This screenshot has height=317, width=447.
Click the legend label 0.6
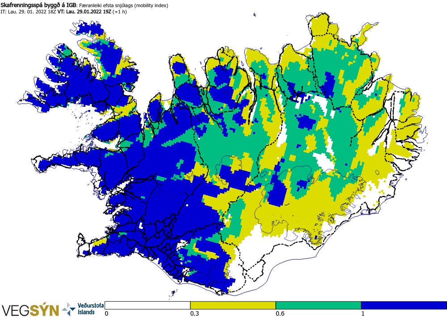280,313
